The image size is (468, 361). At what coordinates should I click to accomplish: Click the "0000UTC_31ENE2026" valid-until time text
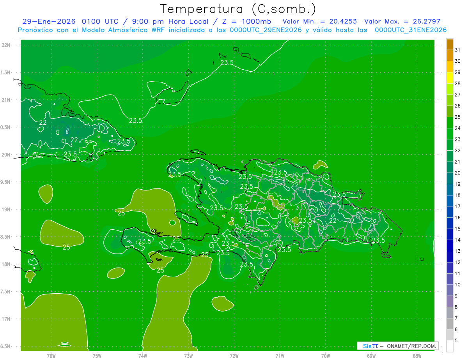tap(411, 30)
